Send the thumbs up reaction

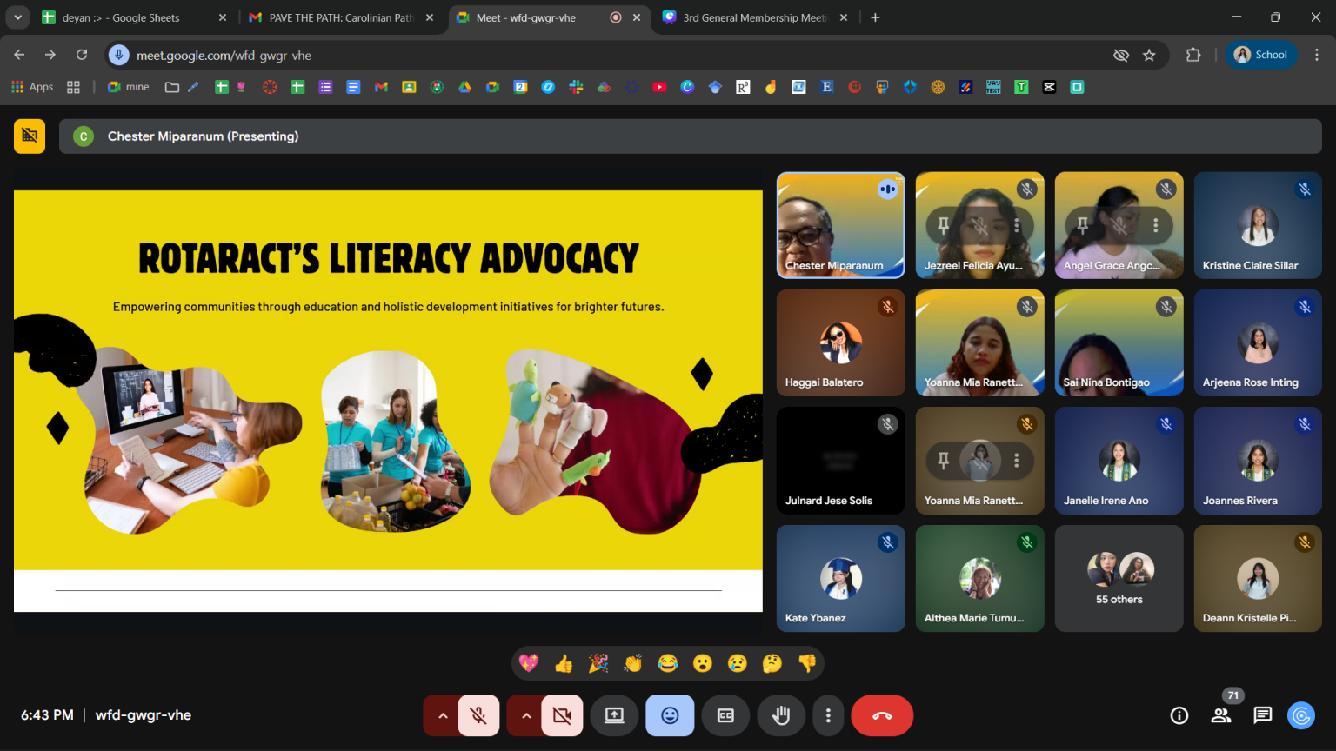click(x=564, y=664)
